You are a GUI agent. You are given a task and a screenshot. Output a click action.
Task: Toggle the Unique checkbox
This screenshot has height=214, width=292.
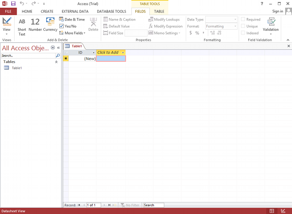coord(243,26)
